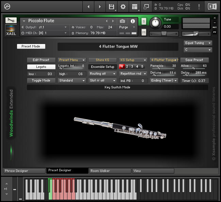Open the Routing off dropdown
221x202 pixels.
pyautogui.click(x=102, y=74)
